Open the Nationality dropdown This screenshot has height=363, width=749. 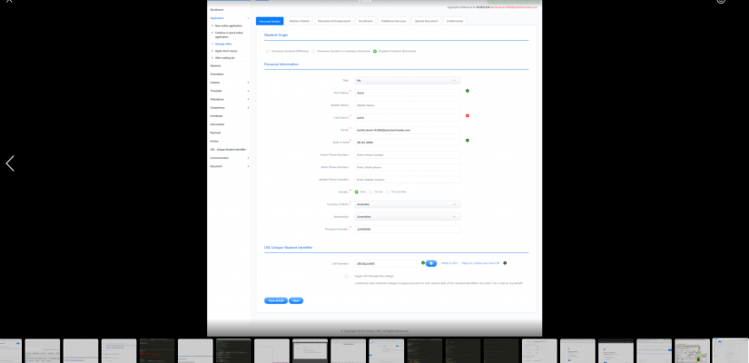coord(407,216)
